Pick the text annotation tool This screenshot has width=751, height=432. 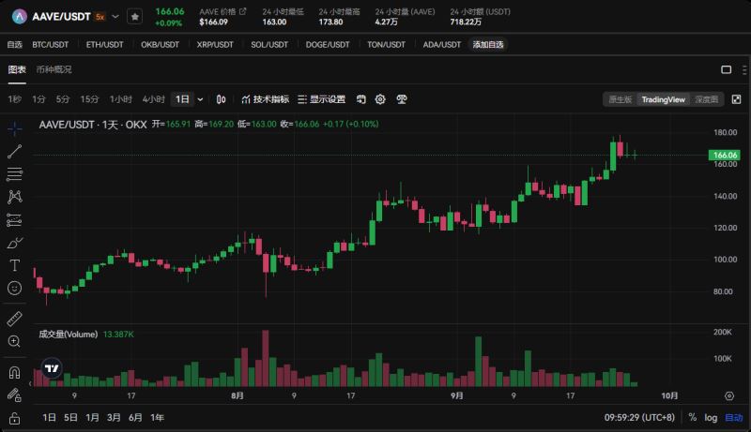pos(14,265)
